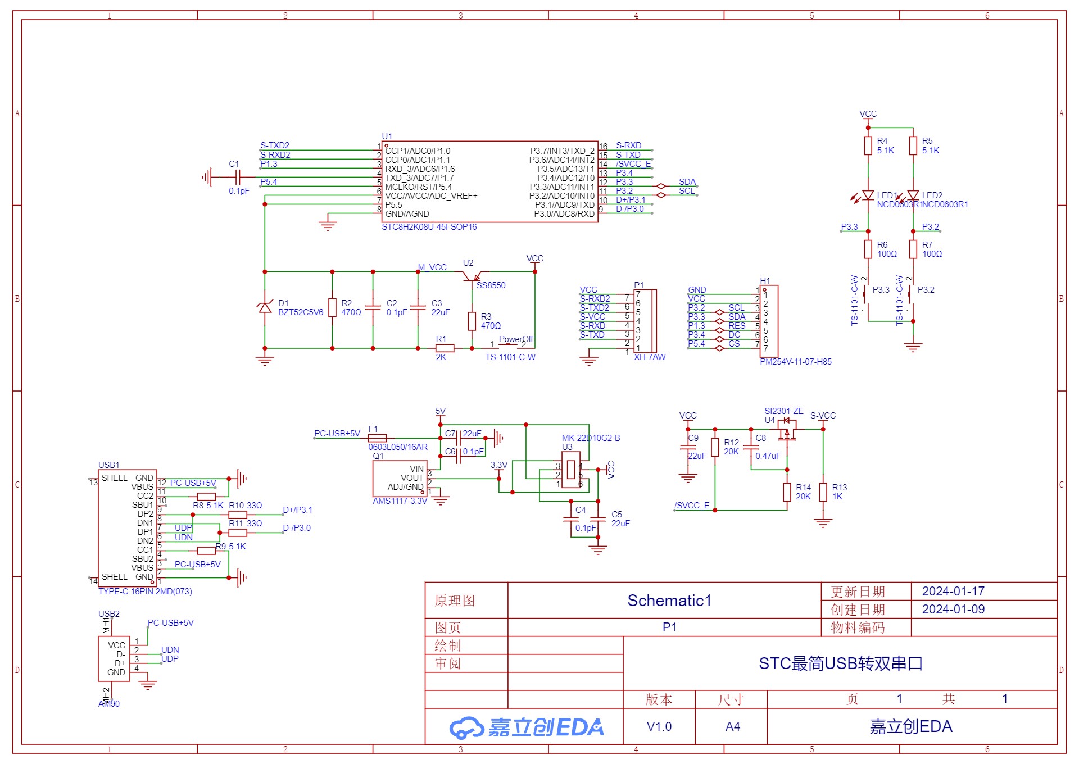Select resistor R6 100Ω

(x=868, y=249)
